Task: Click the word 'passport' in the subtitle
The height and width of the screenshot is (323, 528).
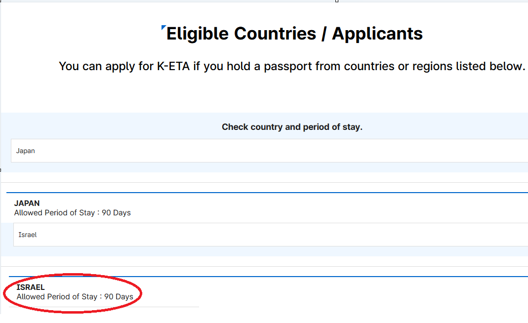Action: [x=285, y=66]
